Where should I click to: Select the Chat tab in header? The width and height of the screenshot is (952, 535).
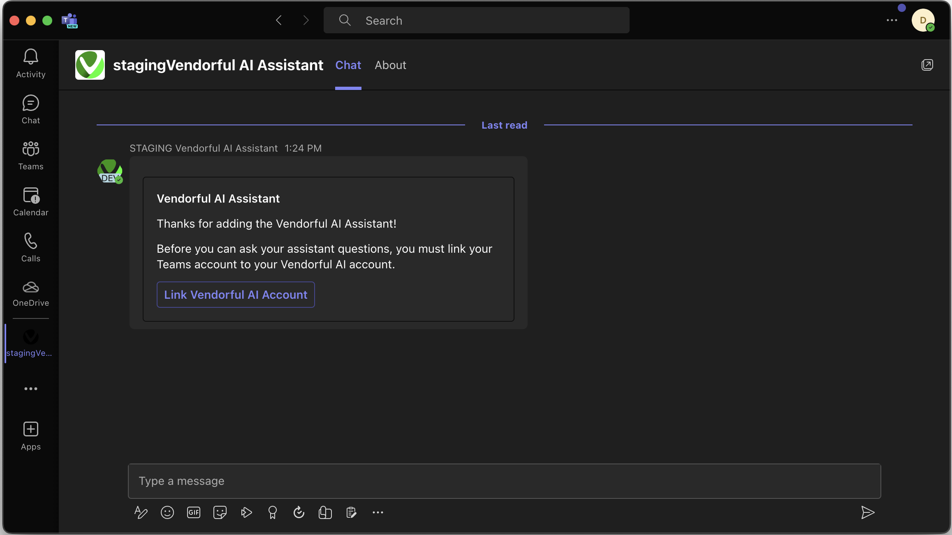click(x=348, y=65)
